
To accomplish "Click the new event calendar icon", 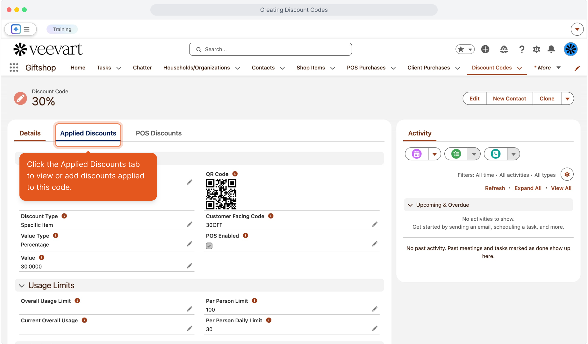I will (x=417, y=154).
